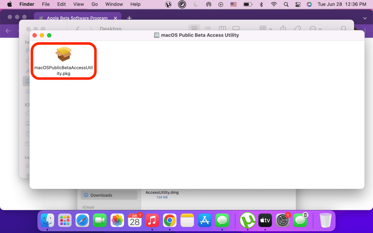Open Music app from the dock
The height and width of the screenshot is (233, 373).
click(152, 220)
